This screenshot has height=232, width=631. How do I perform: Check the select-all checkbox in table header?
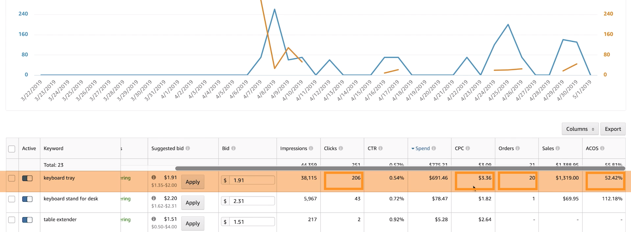click(x=12, y=149)
